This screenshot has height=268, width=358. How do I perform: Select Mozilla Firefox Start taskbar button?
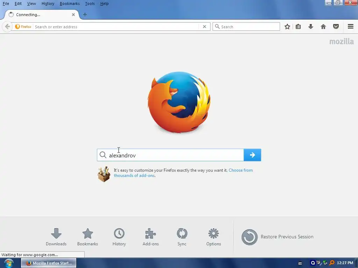click(x=49, y=263)
